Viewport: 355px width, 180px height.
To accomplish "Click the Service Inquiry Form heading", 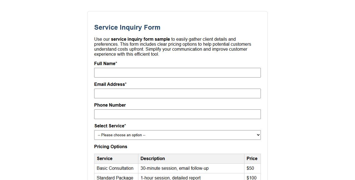I will pyautogui.click(x=127, y=27).
